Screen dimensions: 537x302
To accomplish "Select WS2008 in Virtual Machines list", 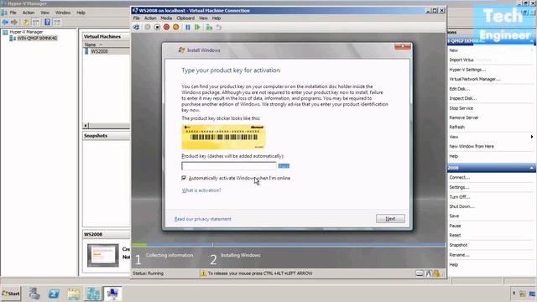I will point(99,51).
